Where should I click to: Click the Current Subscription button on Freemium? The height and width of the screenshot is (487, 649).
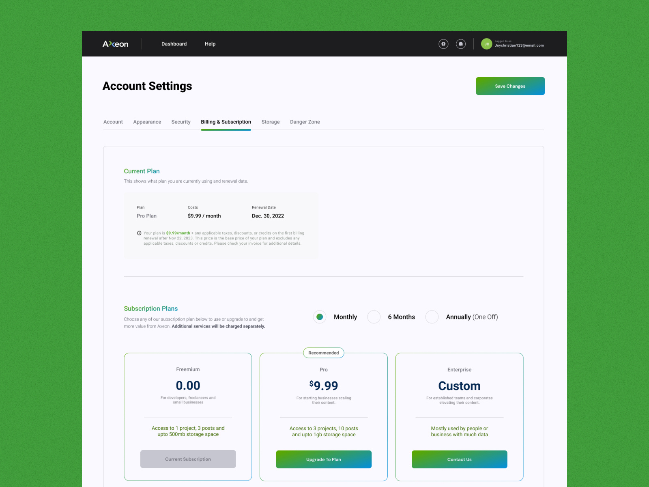[188, 459]
